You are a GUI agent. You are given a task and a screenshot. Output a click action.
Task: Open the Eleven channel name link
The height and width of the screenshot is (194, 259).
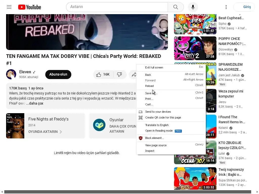pyautogui.click(x=25, y=72)
